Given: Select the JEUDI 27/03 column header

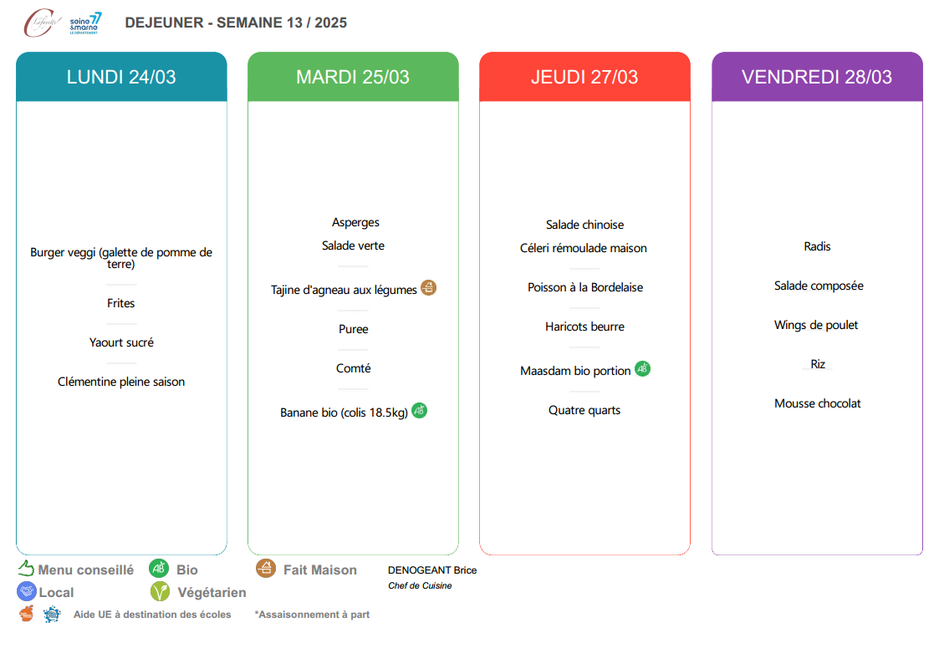Looking at the screenshot, I should tap(584, 77).
